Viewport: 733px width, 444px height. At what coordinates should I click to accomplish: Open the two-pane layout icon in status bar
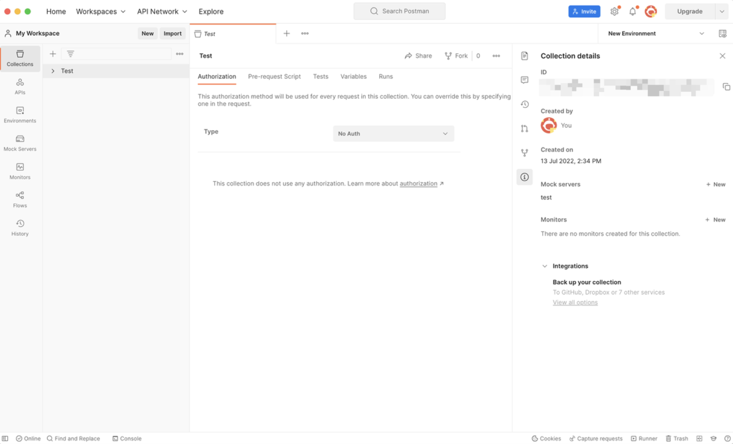pyautogui.click(x=700, y=438)
